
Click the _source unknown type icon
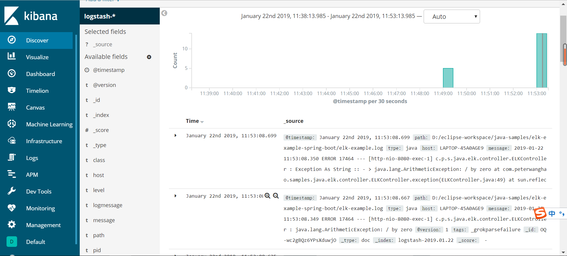87,44
